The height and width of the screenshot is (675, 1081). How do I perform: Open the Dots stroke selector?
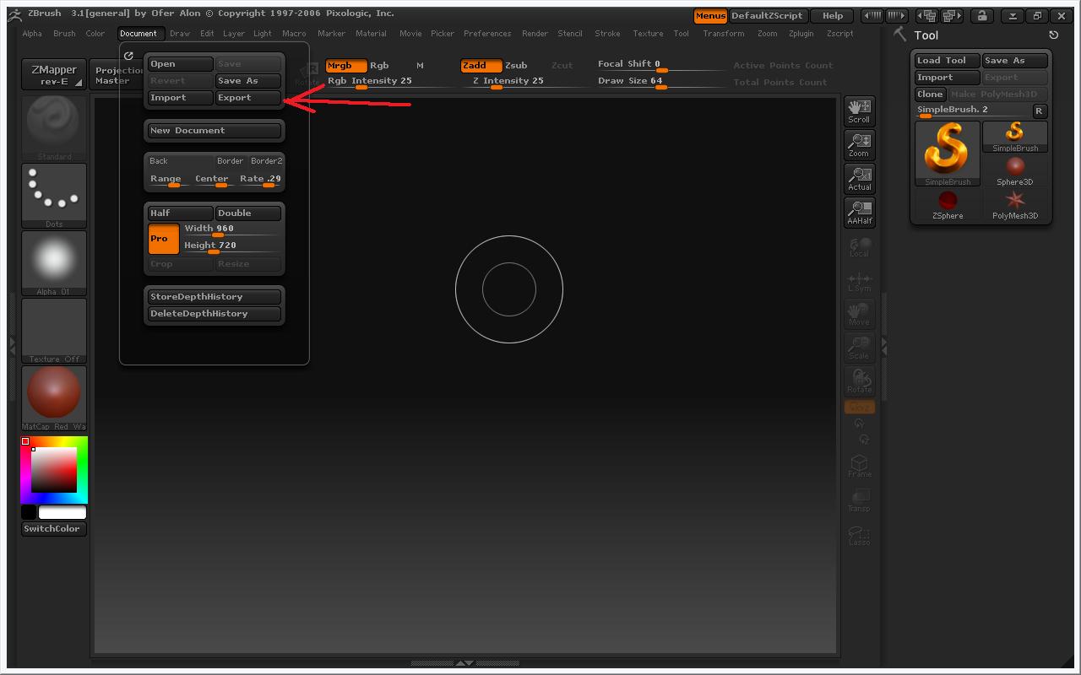tap(54, 195)
